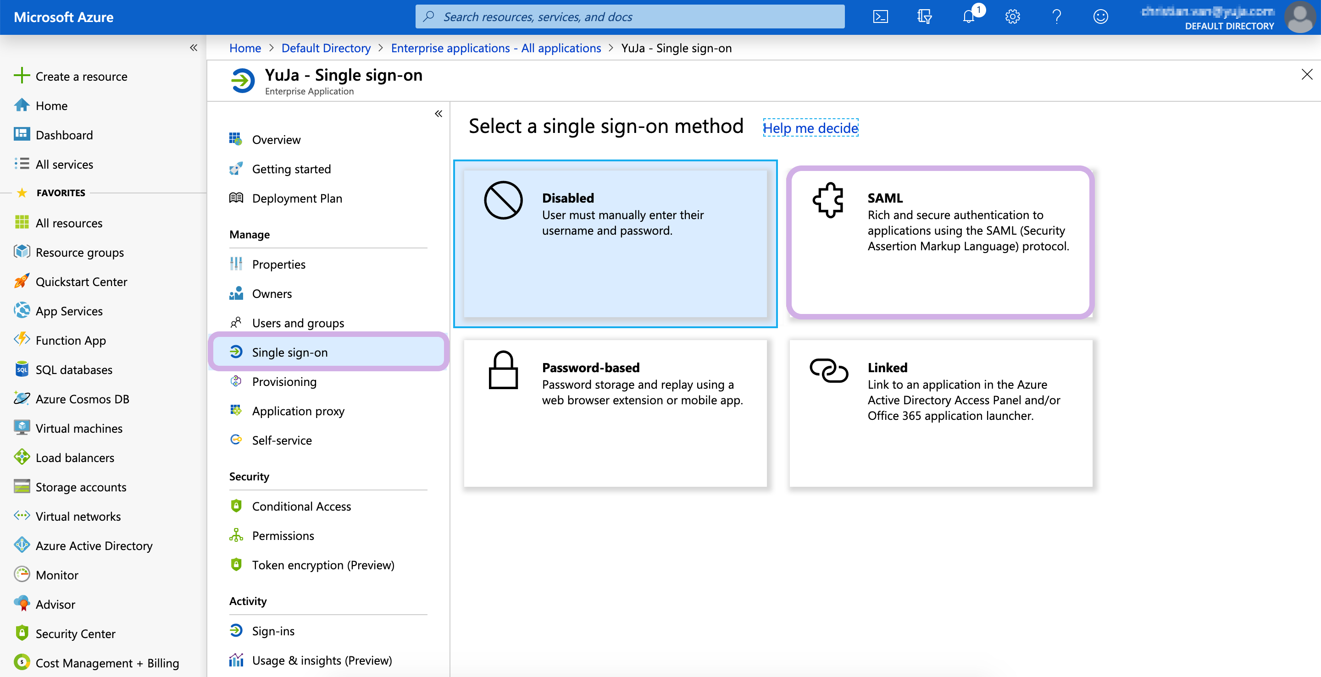Click the SAML puzzle piece icon
1321x677 pixels.
coord(828,200)
